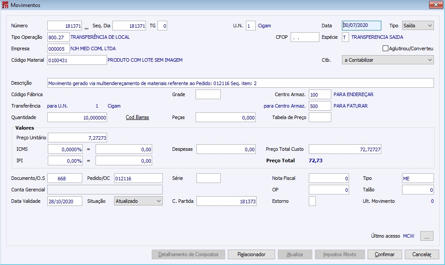This screenshot has width=445, height=265.
Task: Click the Preço Unitário field
Action: tap(77, 138)
